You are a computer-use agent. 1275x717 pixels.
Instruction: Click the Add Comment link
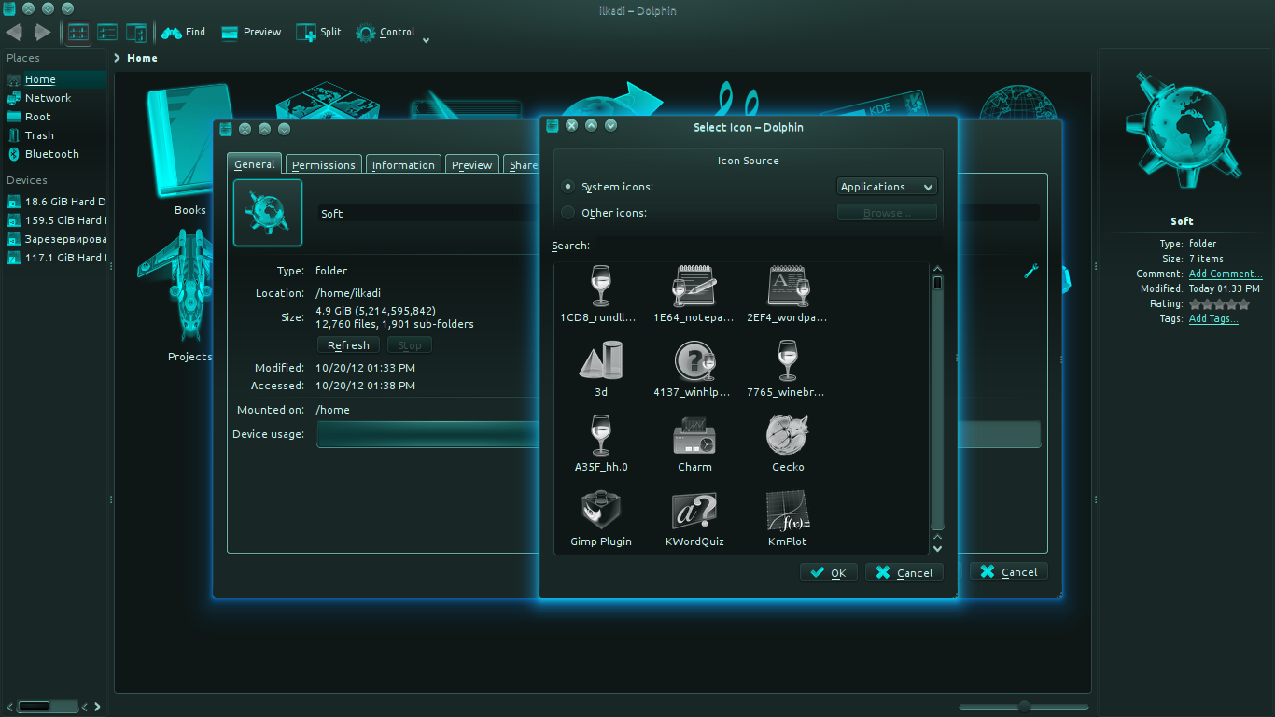pos(1225,274)
